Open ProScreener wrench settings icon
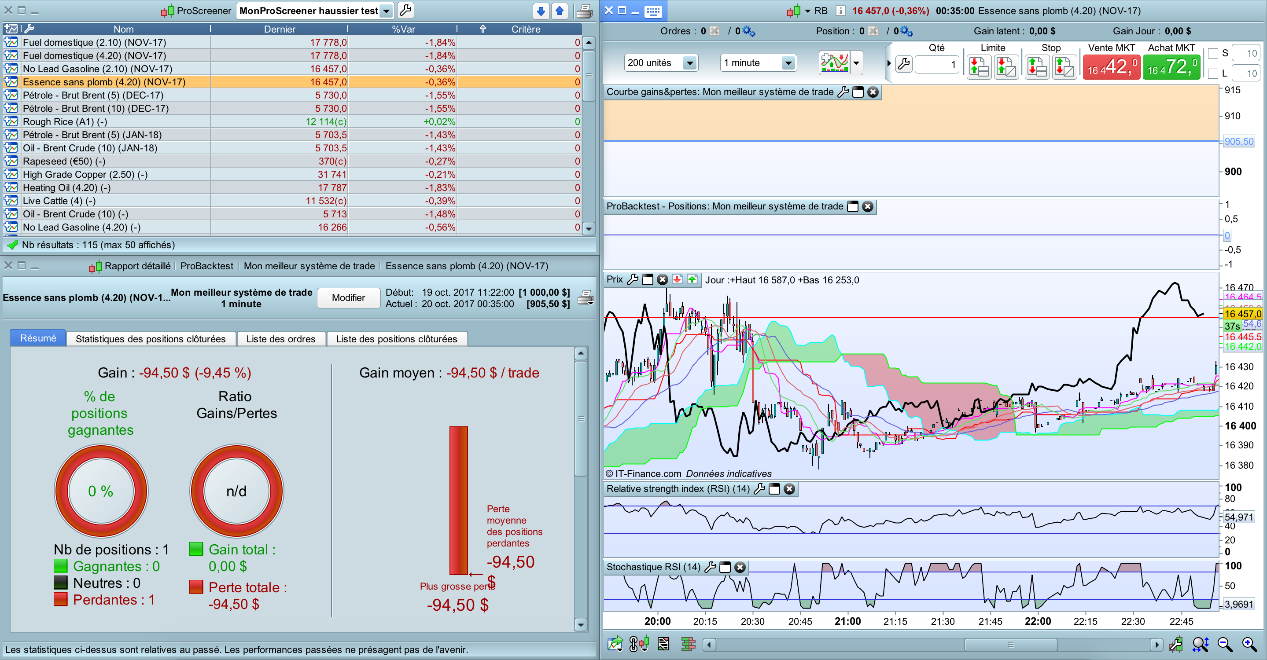The width and height of the screenshot is (1267, 660). [x=405, y=10]
